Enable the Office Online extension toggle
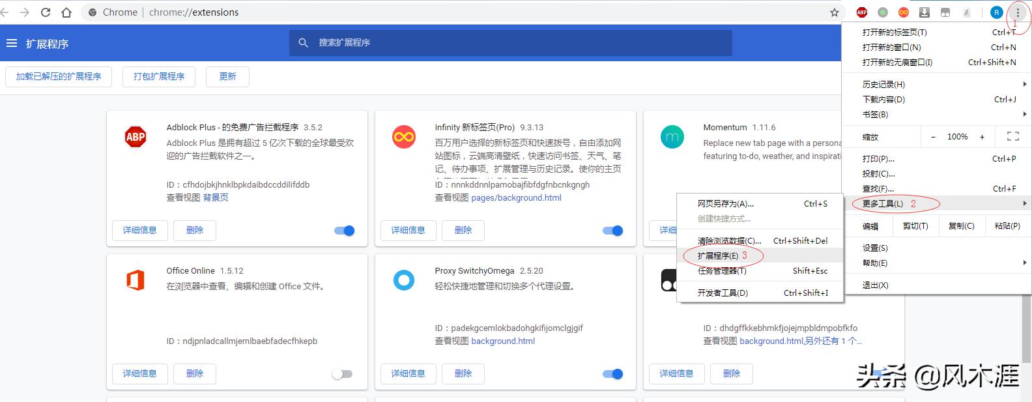The width and height of the screenshot is (1032, 402). point(342,374)
